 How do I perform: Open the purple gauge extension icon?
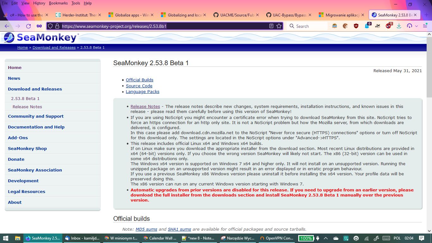pyautogui.click(x=410, y=26)
